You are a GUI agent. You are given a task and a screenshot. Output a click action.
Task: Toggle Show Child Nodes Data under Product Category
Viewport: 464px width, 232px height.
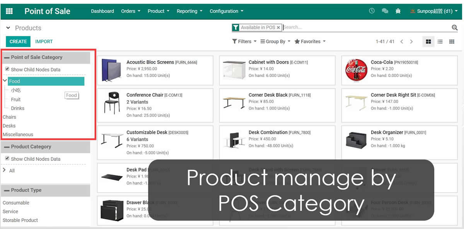point(7,159)
